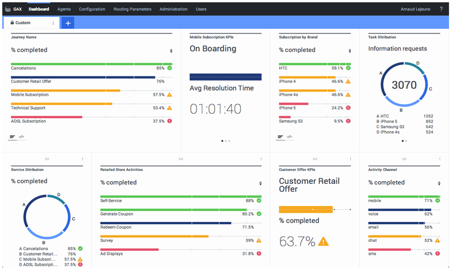Click the Arnaud Lejeune user name
Image resolution: width=452 pixels, height=270 pixels.
415,9
